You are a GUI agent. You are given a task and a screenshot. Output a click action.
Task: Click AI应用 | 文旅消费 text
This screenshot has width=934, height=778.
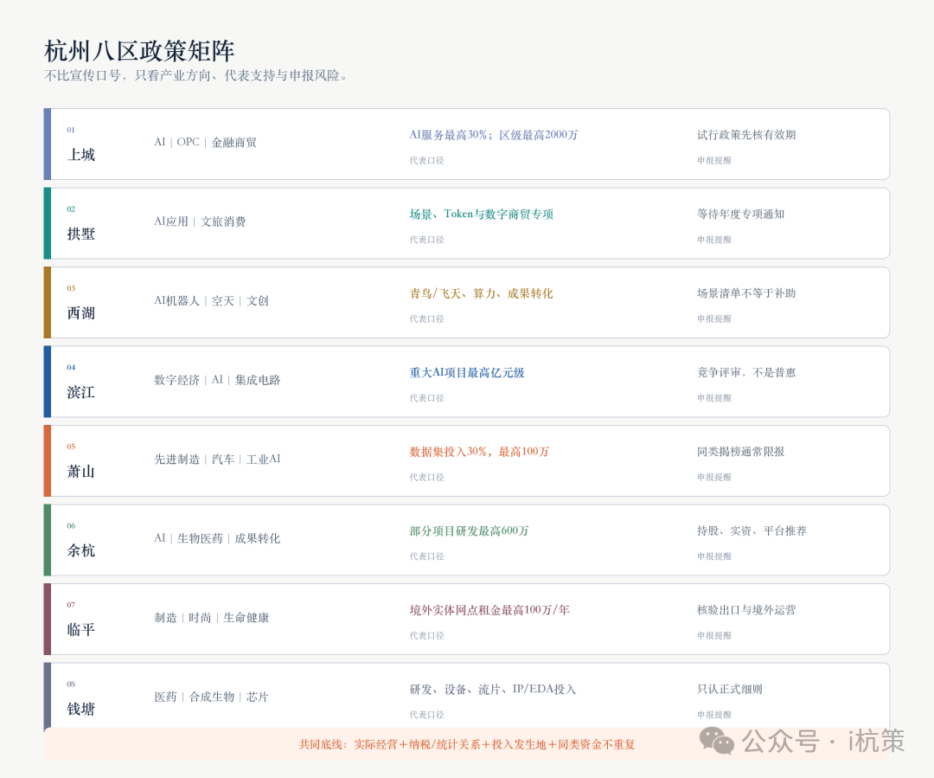200,222
